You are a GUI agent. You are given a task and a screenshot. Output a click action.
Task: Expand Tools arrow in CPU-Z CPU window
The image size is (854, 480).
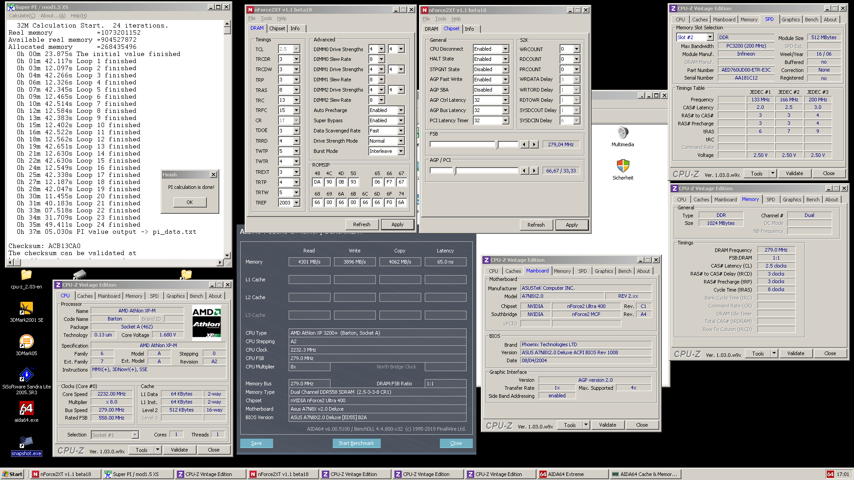click(157, 450)
